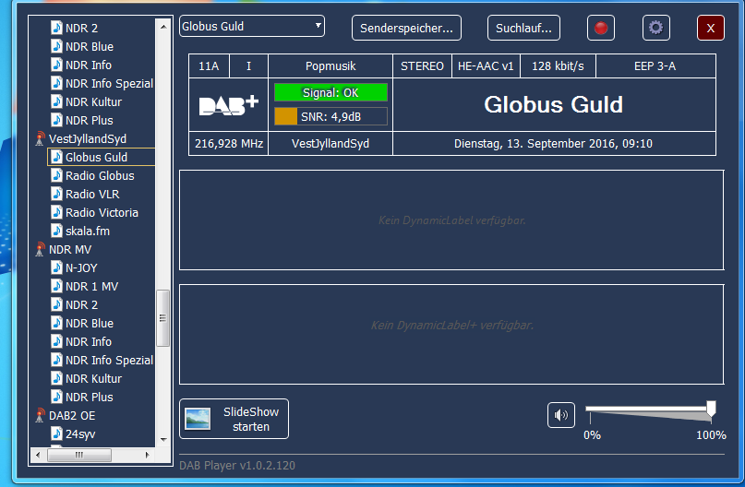This screenshot has height=487, width=745.
Task: Open Senderspeicher station memory
Action: [407, 29]
